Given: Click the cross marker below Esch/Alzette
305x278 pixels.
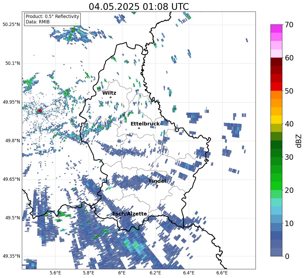Looking at the screenshot, I should (120, 218).
